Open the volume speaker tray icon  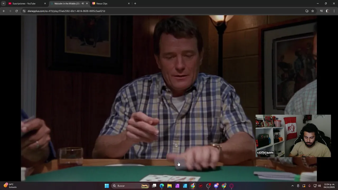tap(319, 186)
